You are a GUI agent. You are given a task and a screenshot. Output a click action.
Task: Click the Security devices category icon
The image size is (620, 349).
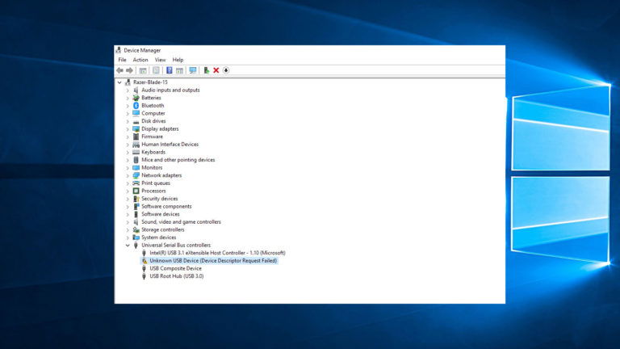[x=136, y=199]
